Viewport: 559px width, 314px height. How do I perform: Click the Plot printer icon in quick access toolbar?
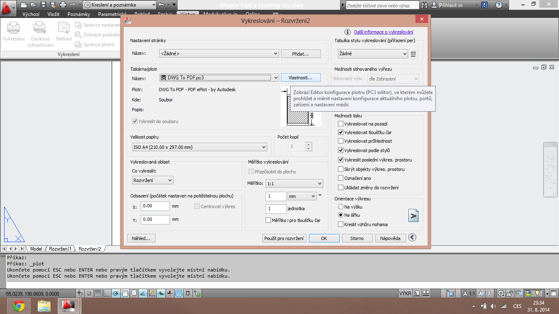[x=63, y=5]
